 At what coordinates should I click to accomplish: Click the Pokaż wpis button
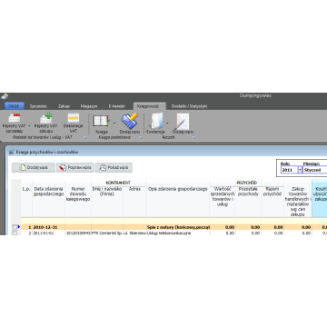point(114,167)
